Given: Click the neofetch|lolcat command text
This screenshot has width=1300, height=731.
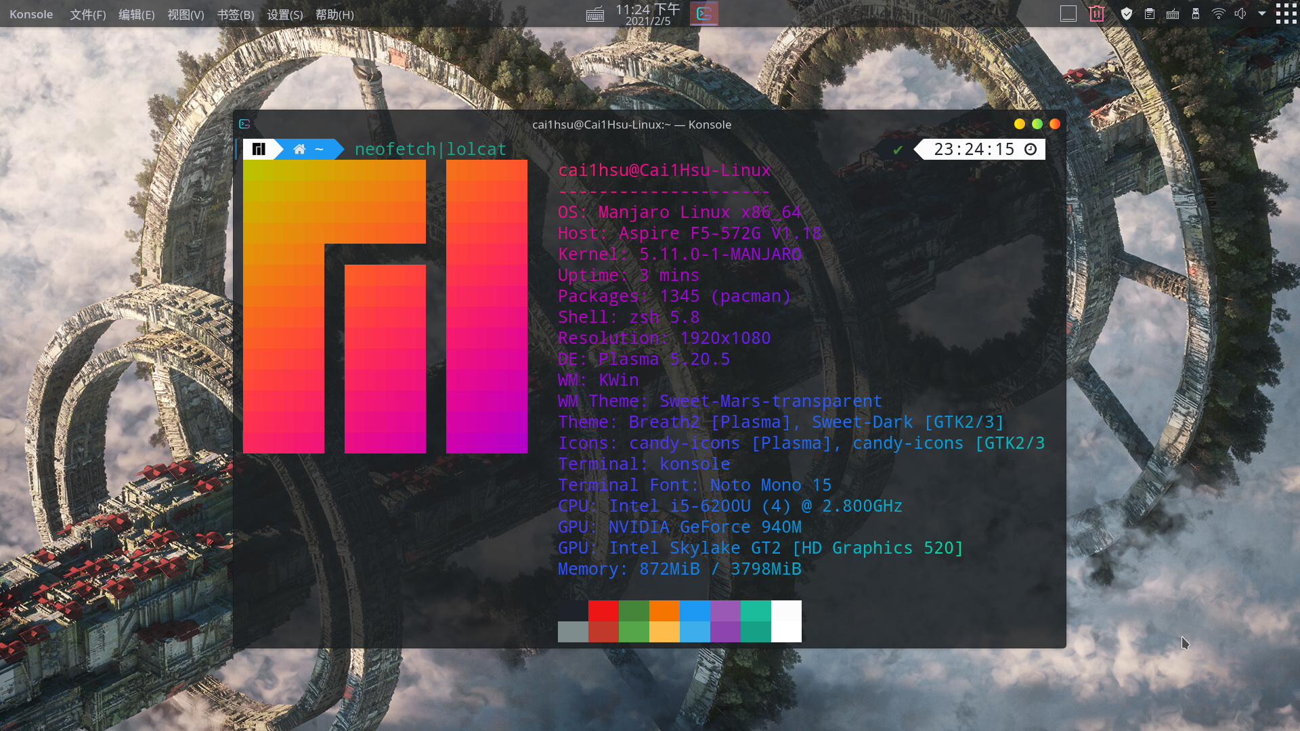Looking at the screenshot, I should click(431, 149).
